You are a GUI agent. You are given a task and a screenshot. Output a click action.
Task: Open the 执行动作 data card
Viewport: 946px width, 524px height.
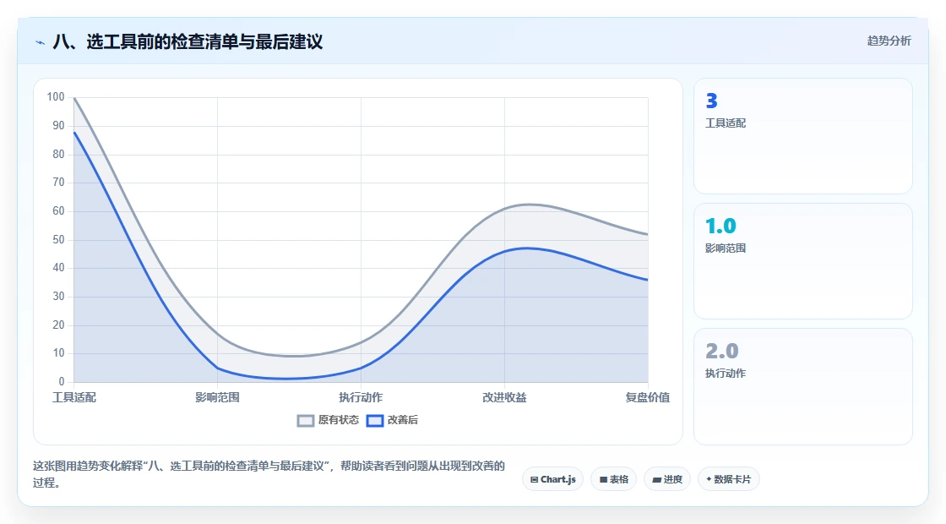(x=803, y=386)
